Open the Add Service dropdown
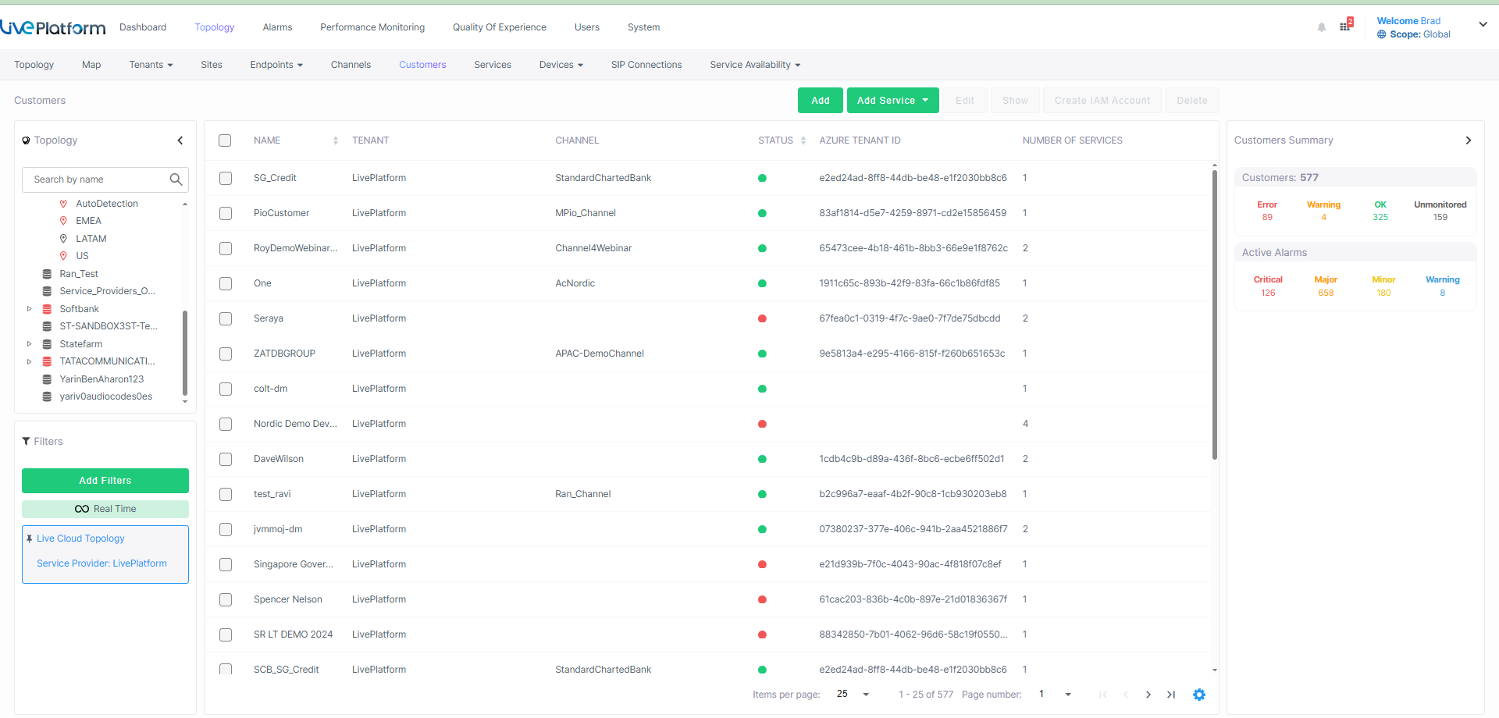1499x718 pixels. pos(892,101)
